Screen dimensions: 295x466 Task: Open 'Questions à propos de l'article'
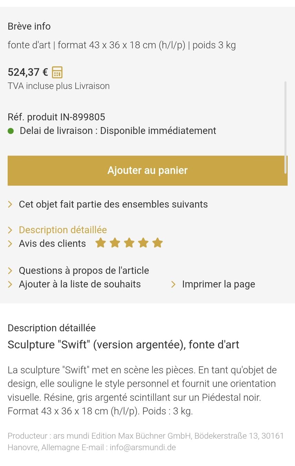pyautogui.click(x=84, y=271)
